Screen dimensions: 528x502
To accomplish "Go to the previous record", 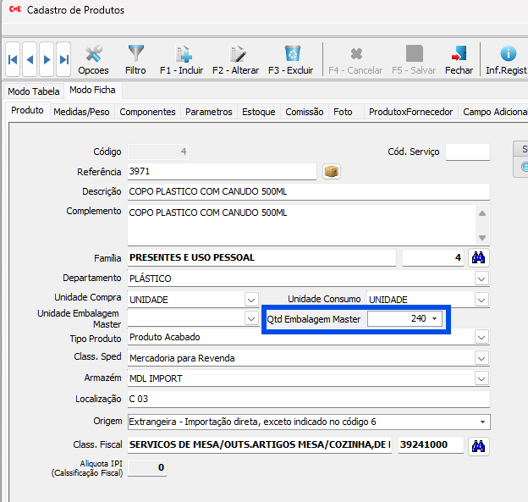I will 30,59.
